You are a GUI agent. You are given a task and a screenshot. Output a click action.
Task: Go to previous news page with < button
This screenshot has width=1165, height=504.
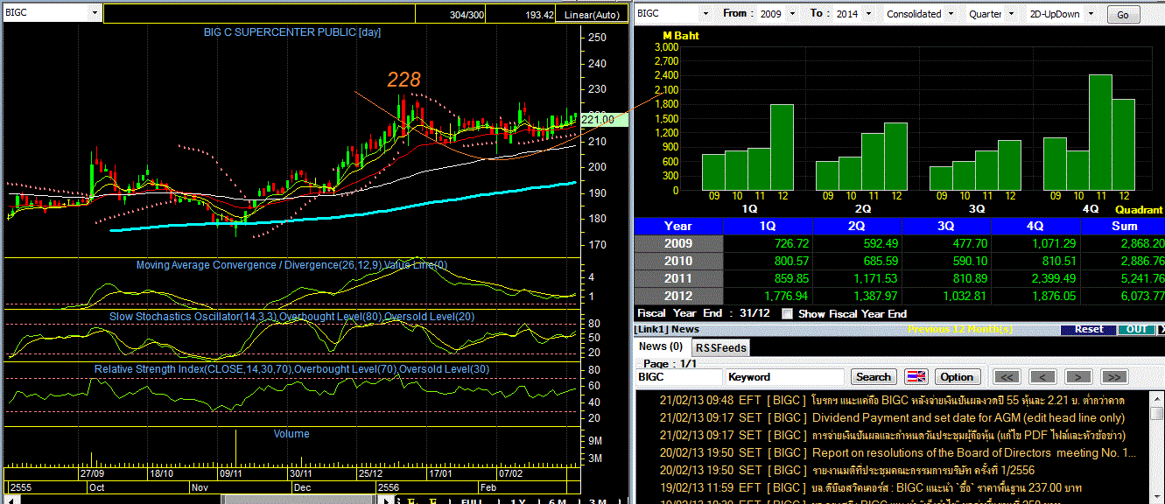pyautogui.click(x=1042, y=377)
